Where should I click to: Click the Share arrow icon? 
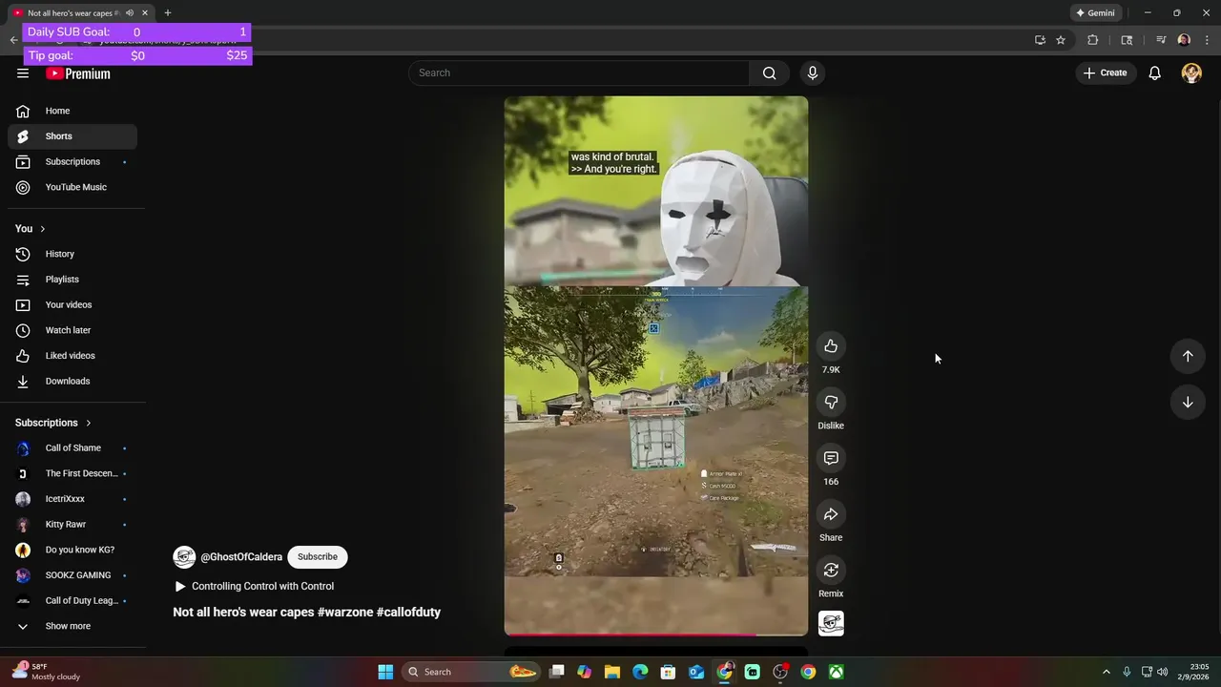coord(831,514)
